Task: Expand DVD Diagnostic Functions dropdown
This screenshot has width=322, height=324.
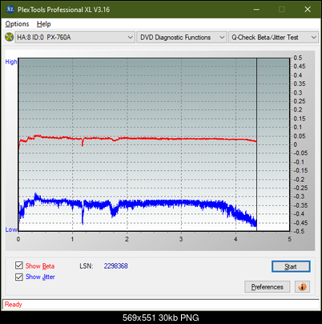Action: [181, 38]
